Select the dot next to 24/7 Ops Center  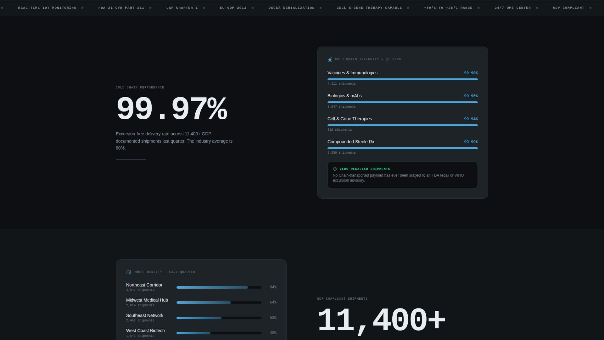click(x=538, y=8)
